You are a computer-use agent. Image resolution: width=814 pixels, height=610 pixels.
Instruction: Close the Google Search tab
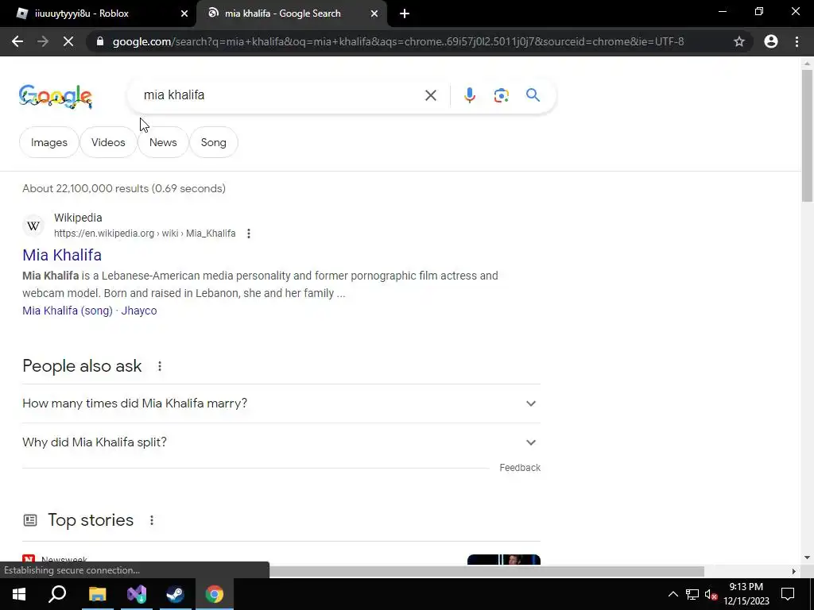374,14
